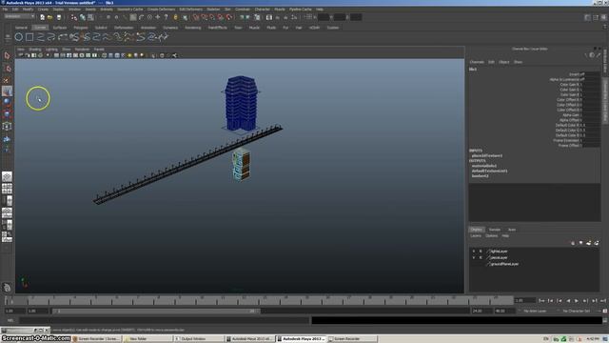Viewport: 609px width, 343px height.
Task: Open the viewport Lighting menu
Action: 51,50
